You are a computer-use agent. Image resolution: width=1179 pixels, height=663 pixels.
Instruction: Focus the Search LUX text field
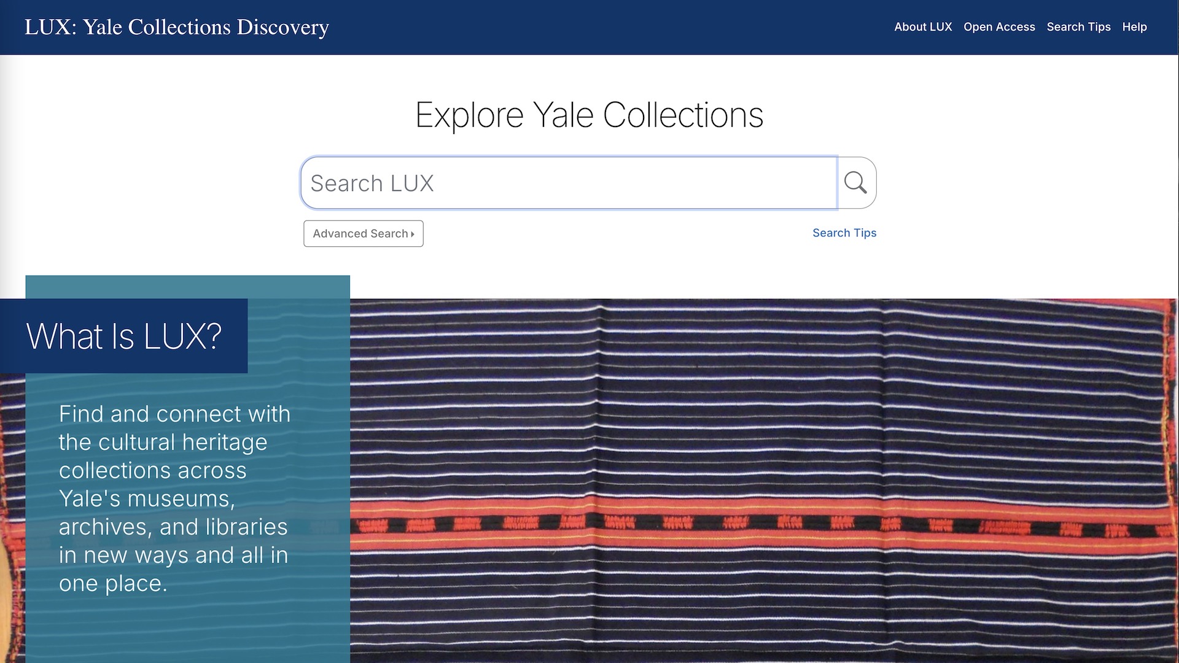point(568,183)
